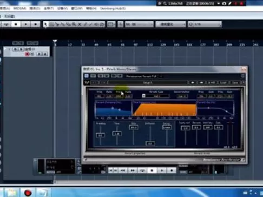Click the Predelay slider handle in RVerb
The width and height of the screenshot is (263, 197).
(100, 135)
